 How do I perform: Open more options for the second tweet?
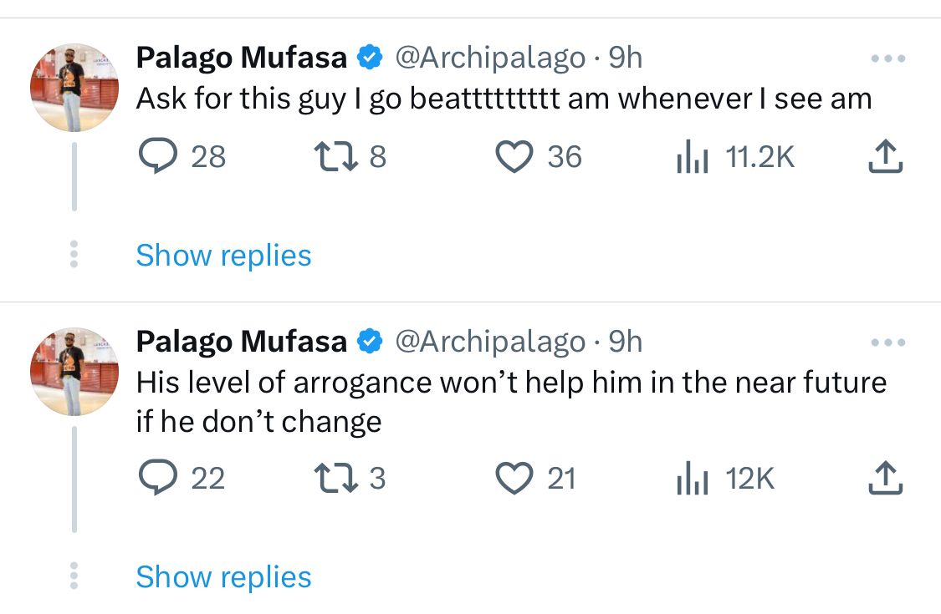point(888,343)
